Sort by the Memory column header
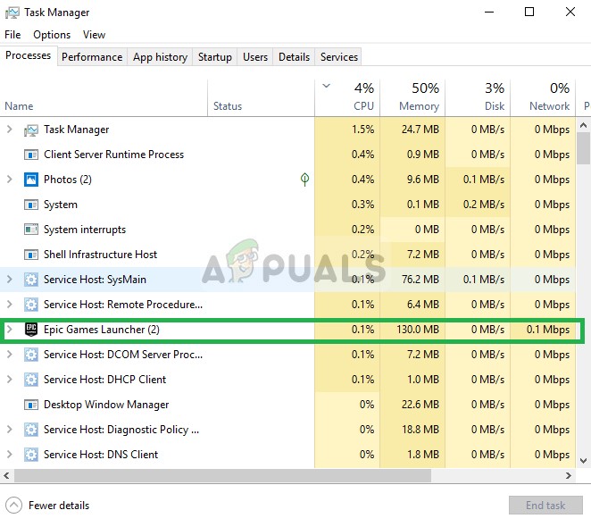 (412, 98)
